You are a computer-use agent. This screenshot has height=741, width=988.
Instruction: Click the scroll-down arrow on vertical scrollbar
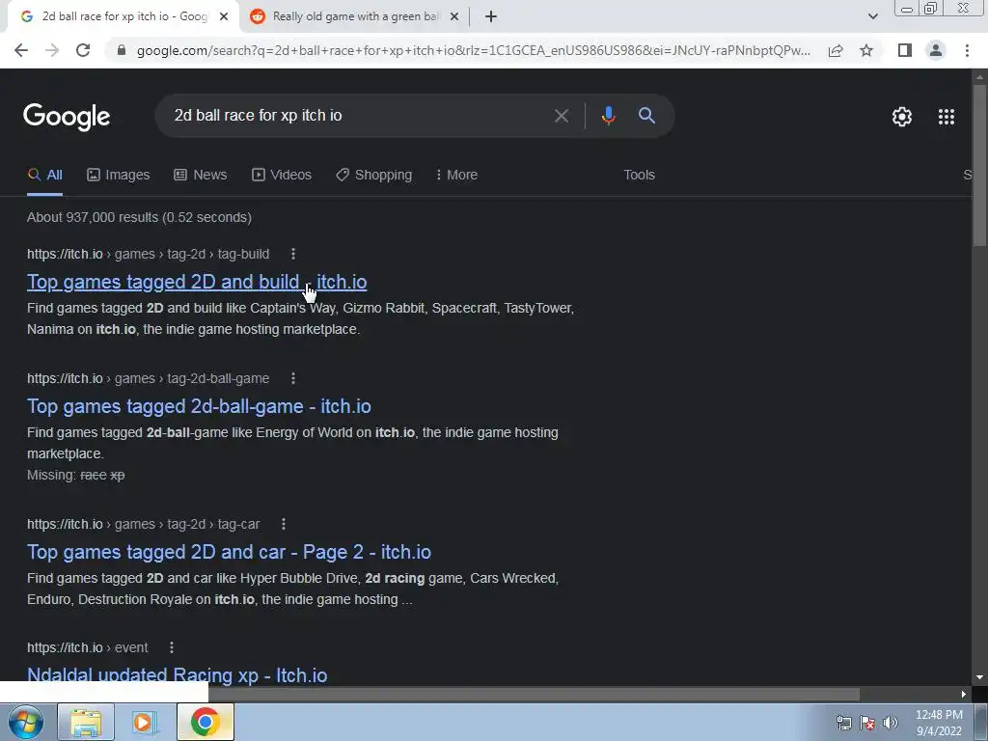pyautogui.click(x=979, y=678)
